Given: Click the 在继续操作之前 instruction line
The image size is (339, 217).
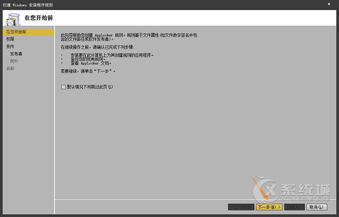Looking at the screenshot, I should [x=98, y=47].
